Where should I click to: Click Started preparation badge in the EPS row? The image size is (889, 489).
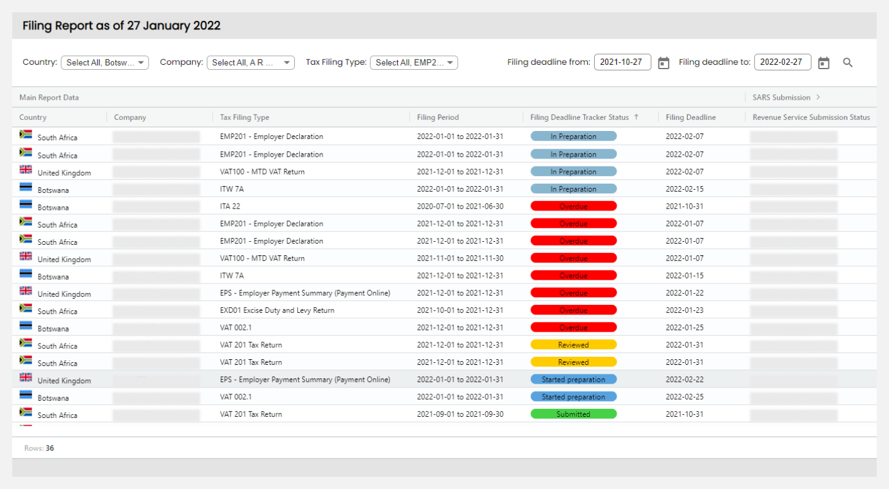tap(573, 379)
